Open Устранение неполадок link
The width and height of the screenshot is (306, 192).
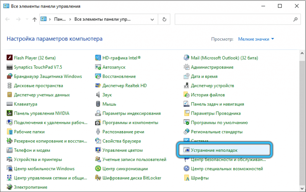214,150
